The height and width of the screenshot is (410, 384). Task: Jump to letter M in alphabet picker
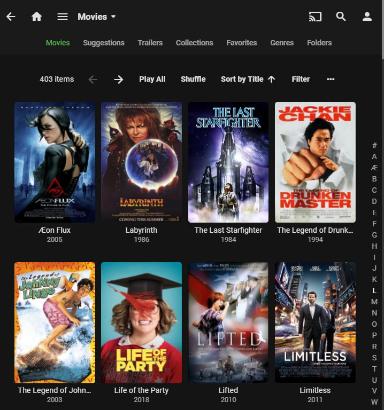point(374,302)
